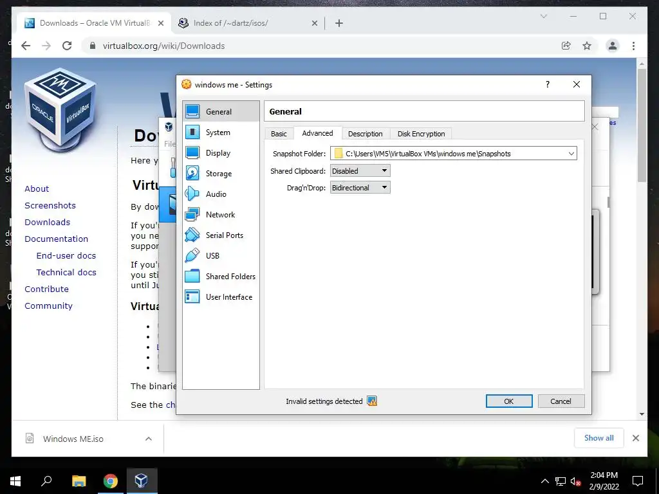Viewport: 659px width, 494px height.
Task: Select the General category icon
Action: 192,111
